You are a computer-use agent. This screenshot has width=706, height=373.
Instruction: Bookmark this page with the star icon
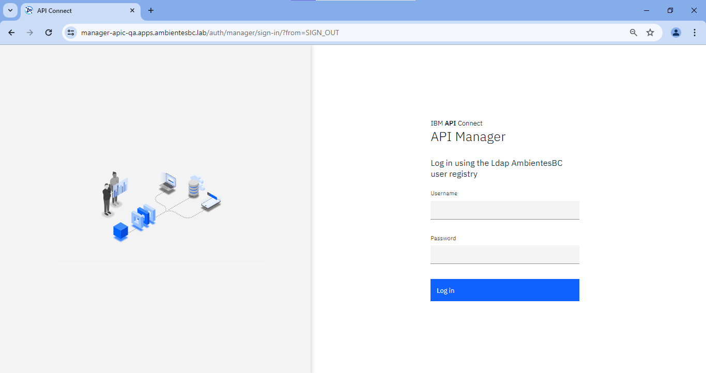click(650, 33)
